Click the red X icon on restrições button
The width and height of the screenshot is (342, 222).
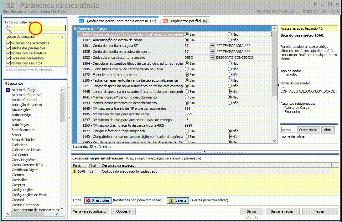pos(88,200)
